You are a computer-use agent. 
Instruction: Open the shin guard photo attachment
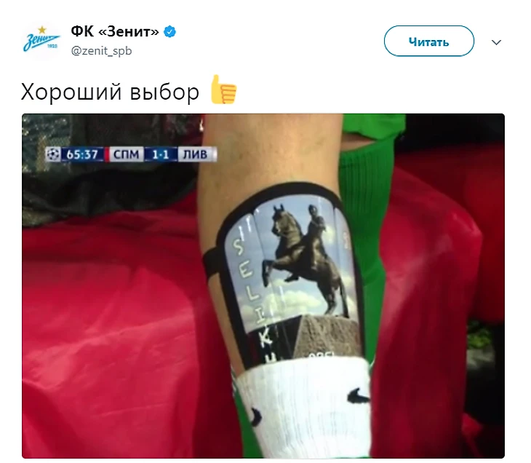point(263,285)
